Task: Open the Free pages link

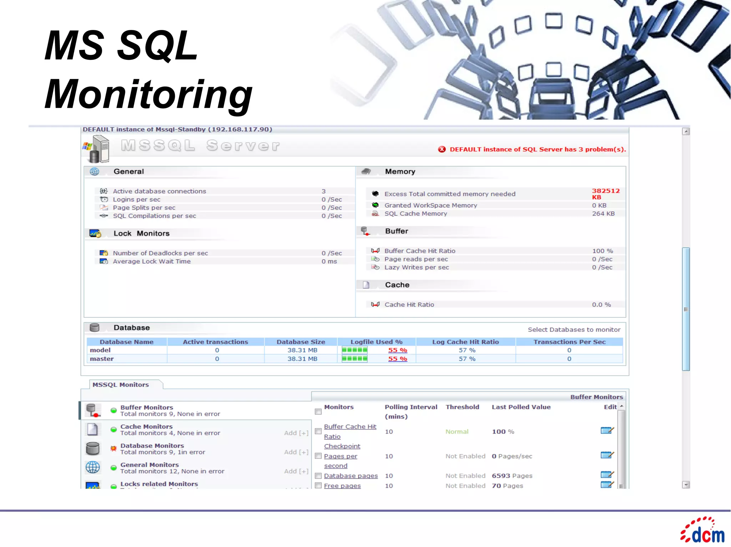Action: point(342,485)
